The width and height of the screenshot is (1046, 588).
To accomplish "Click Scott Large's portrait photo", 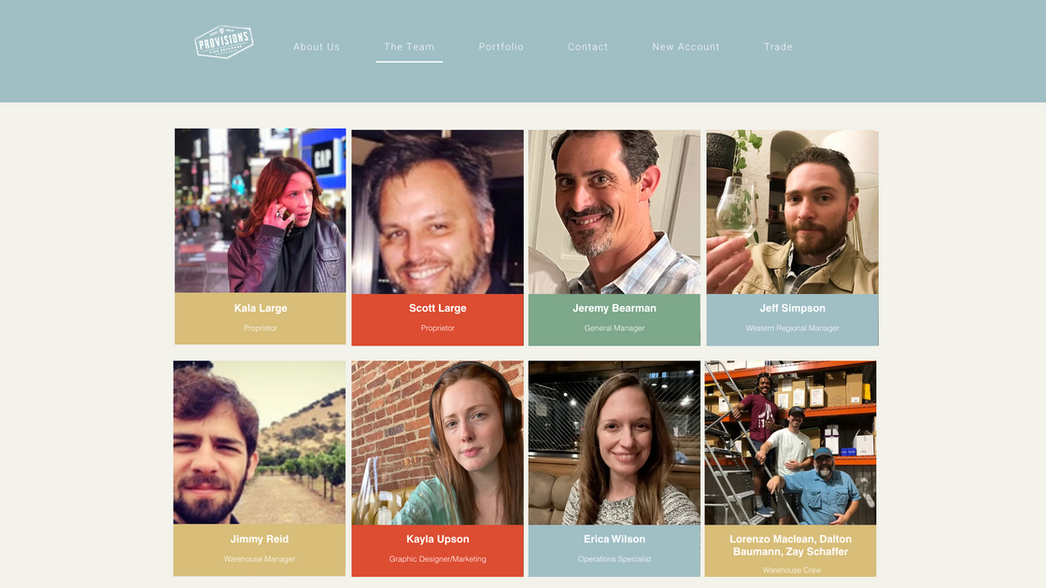I will tap(438, 212).
